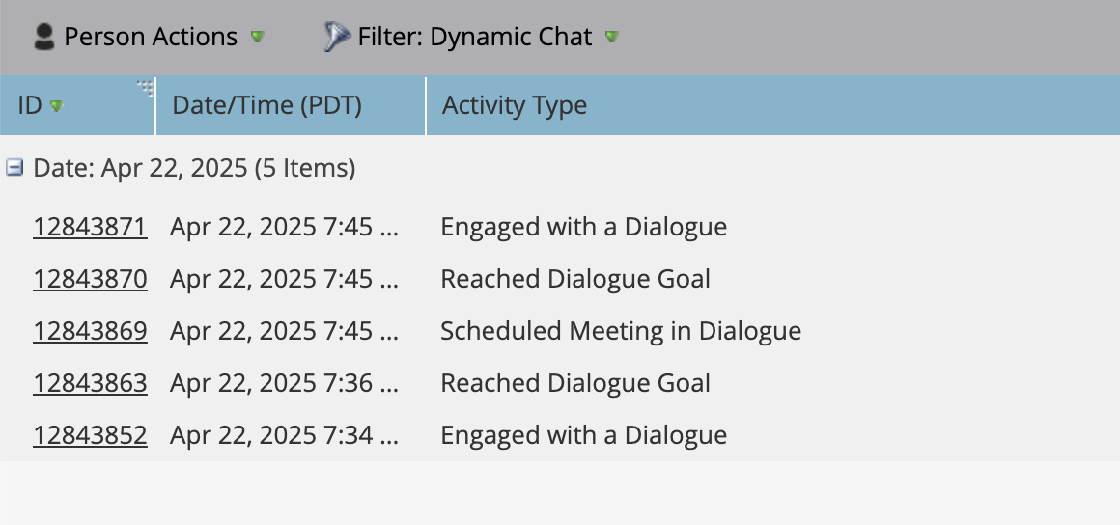The width and height of the screenshot is (1120, 525).
Task: Open activity ID 12843863
Action: pos(90,383)
